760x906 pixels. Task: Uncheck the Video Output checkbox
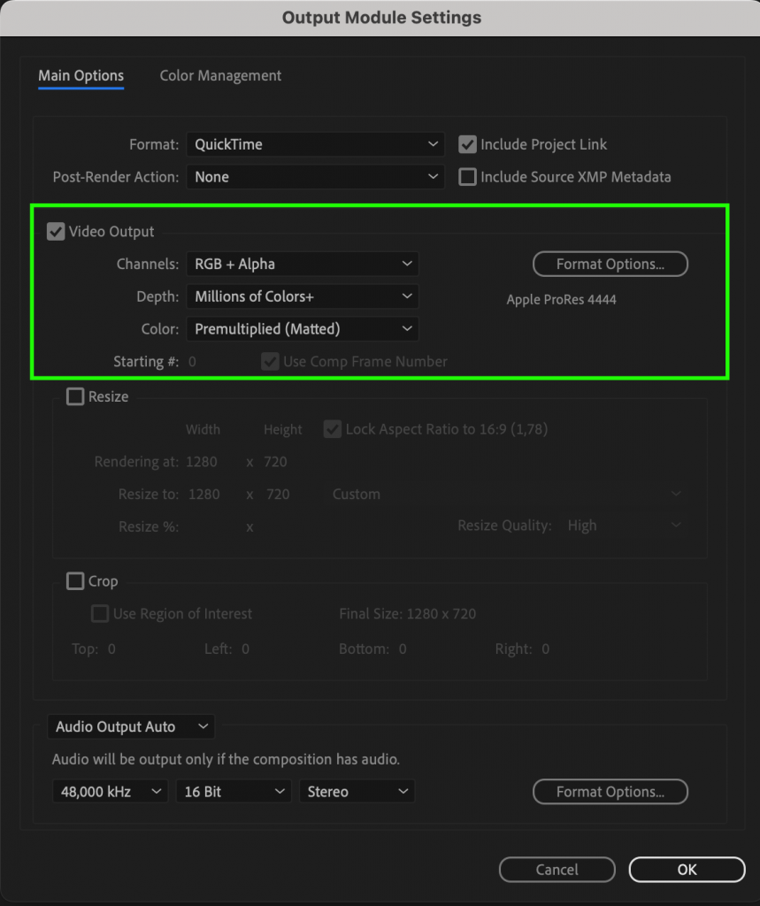tap(56, 231)
